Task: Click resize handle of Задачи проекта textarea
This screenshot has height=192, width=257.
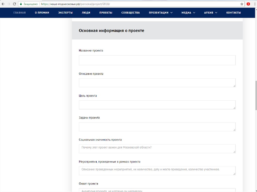Action: pyautogui.click(x=234, y=130)
